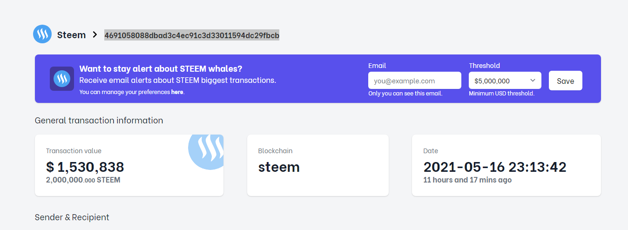Click the 'here' preferences link

pyautogui.click(x=177, y=92)
